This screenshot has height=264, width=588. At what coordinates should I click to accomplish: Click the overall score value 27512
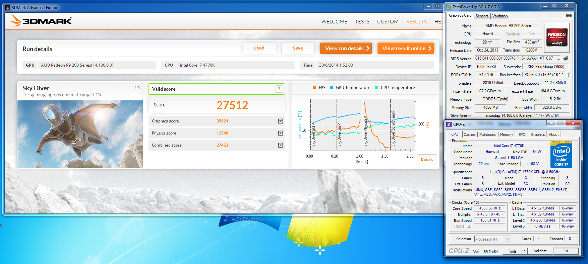(232, 105)
